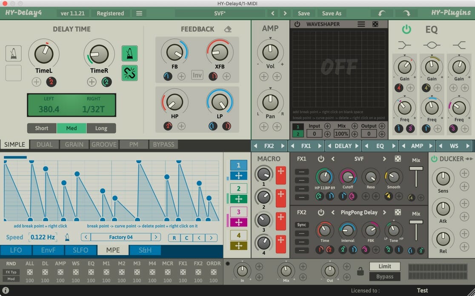Click modulator 3 magenta move icon
The height and width of the screenshot is (296, 475).
238,222
